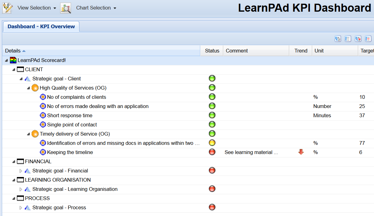Click target value 10 for No of complaints
Screen dimensions: 374x216
point(362,97)
